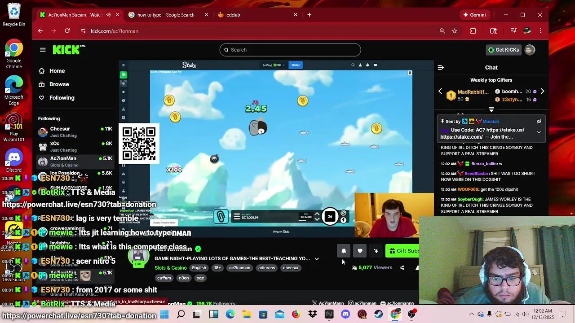The image size is (575, 323).
Task: View site information icon in address bar
Action: (83, 31)
